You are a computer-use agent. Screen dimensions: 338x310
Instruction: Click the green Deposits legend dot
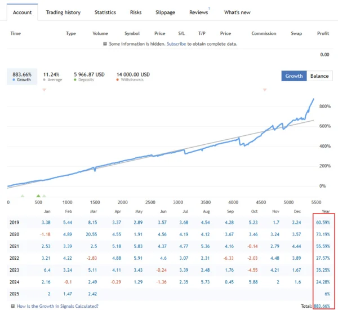point(75,79)
